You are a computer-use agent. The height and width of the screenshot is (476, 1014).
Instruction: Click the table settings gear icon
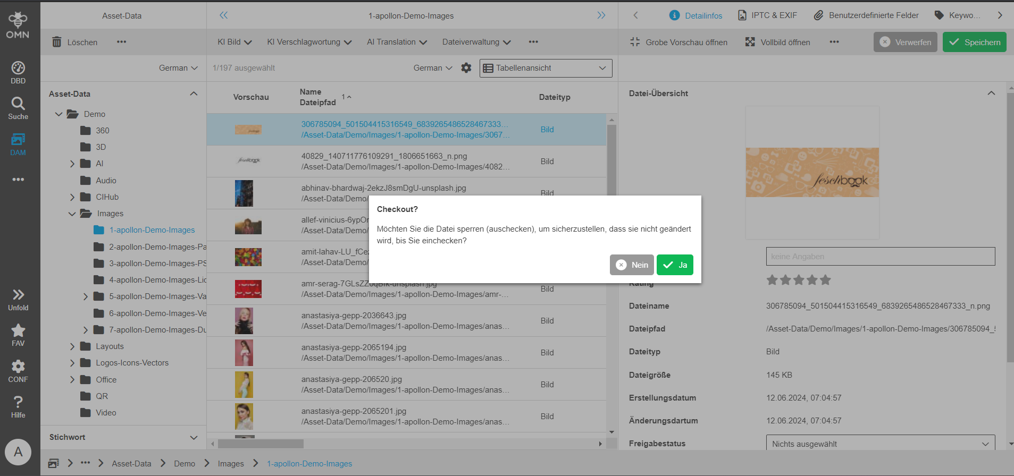click(466, 68)
